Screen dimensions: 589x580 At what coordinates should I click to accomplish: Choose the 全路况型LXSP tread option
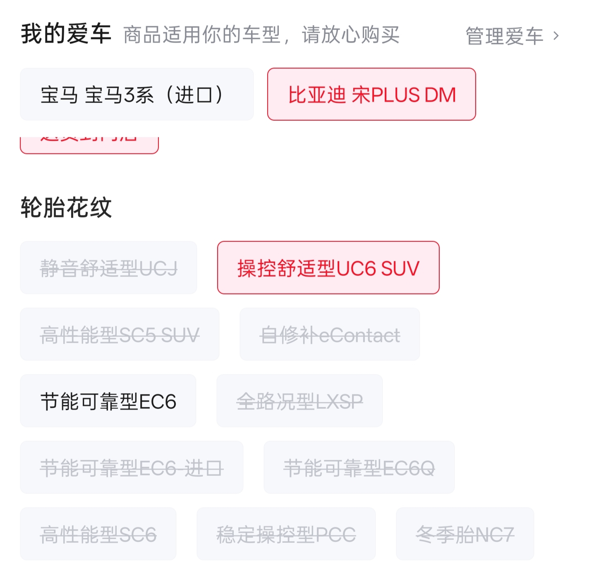click(299, 401)
